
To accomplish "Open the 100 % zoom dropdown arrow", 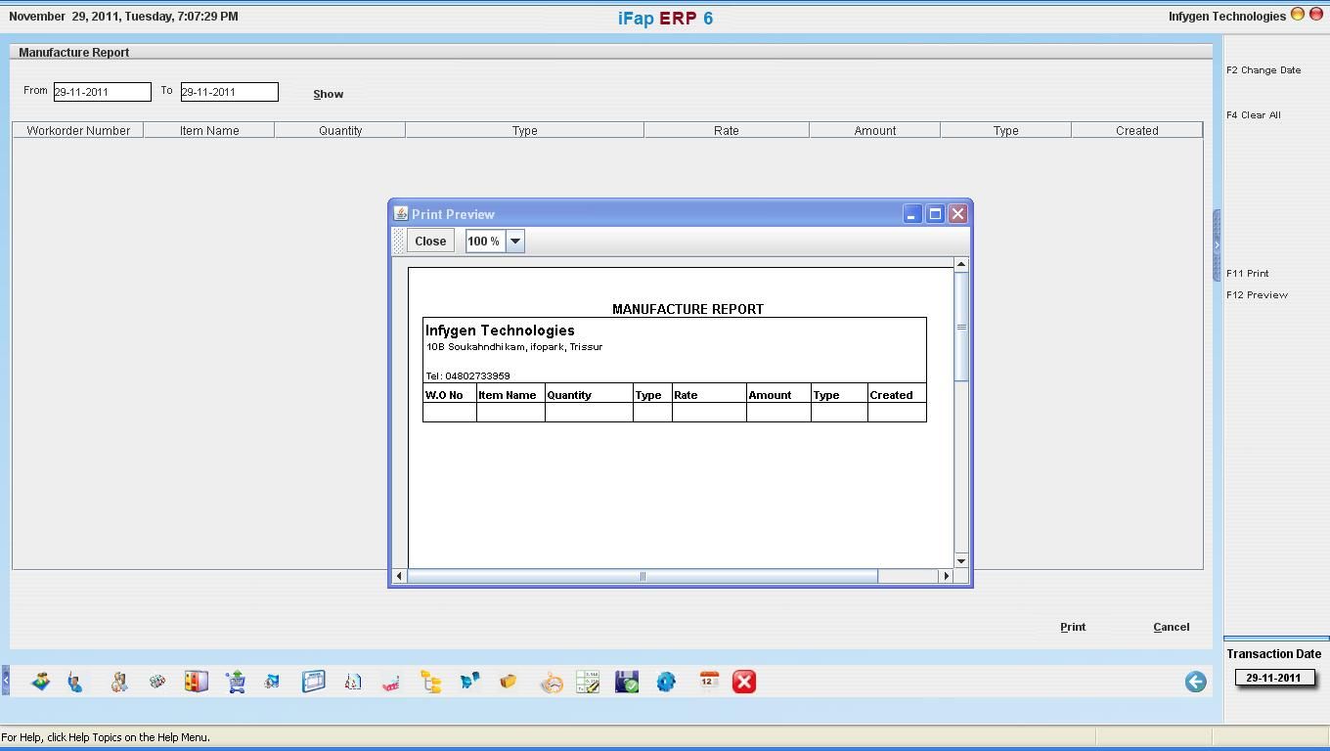I will tap(514, 241).
